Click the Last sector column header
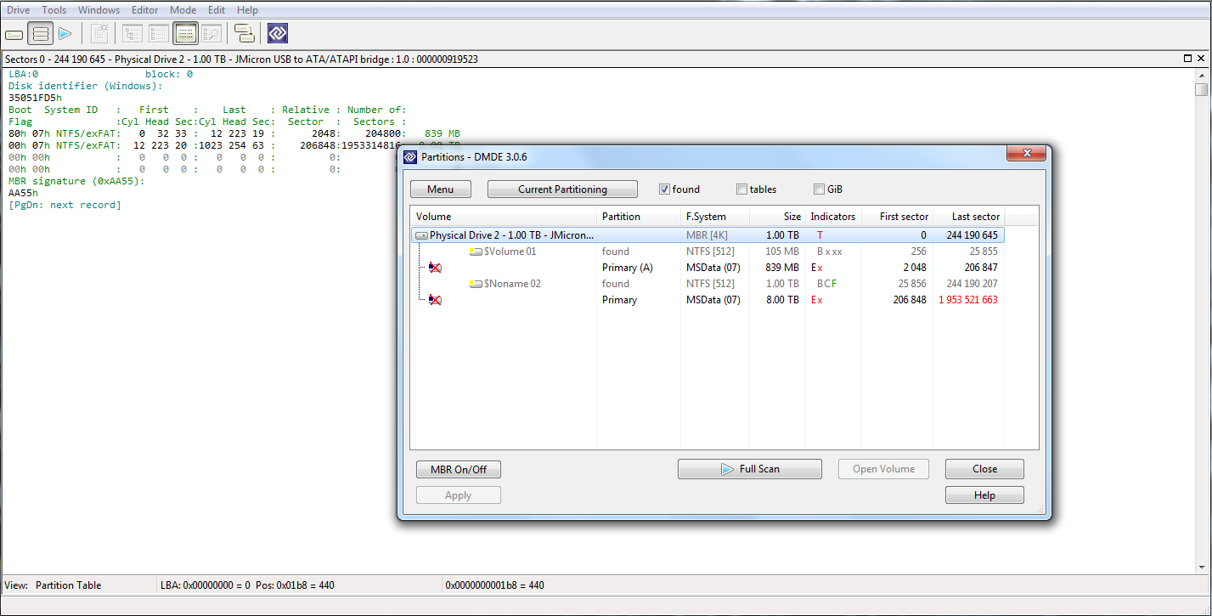Screen dimensions: 1212x616 click(969, 217)
